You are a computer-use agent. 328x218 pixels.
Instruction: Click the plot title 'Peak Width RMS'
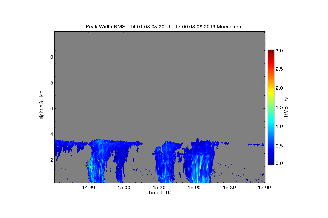106,27
